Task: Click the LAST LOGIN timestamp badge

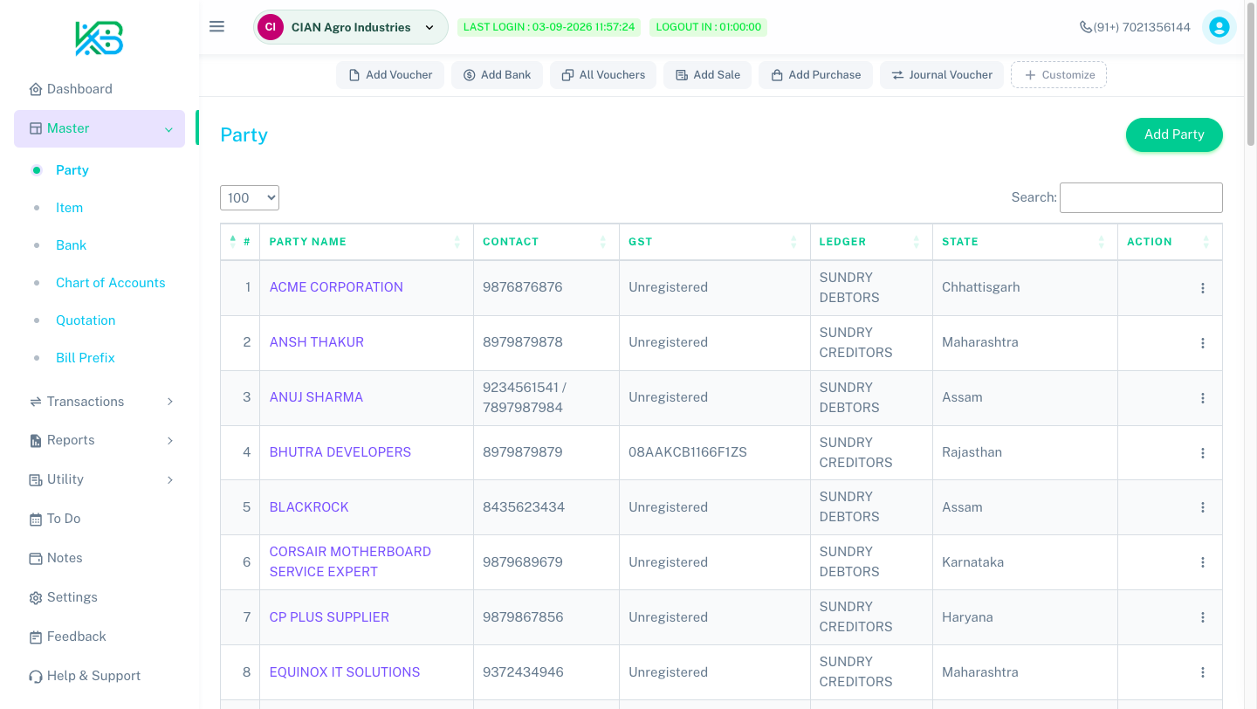Action: [549, 27]
